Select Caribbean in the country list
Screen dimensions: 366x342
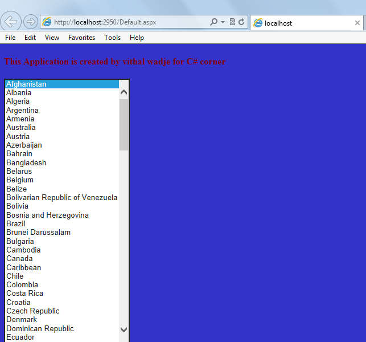click(x=62, y=267)
